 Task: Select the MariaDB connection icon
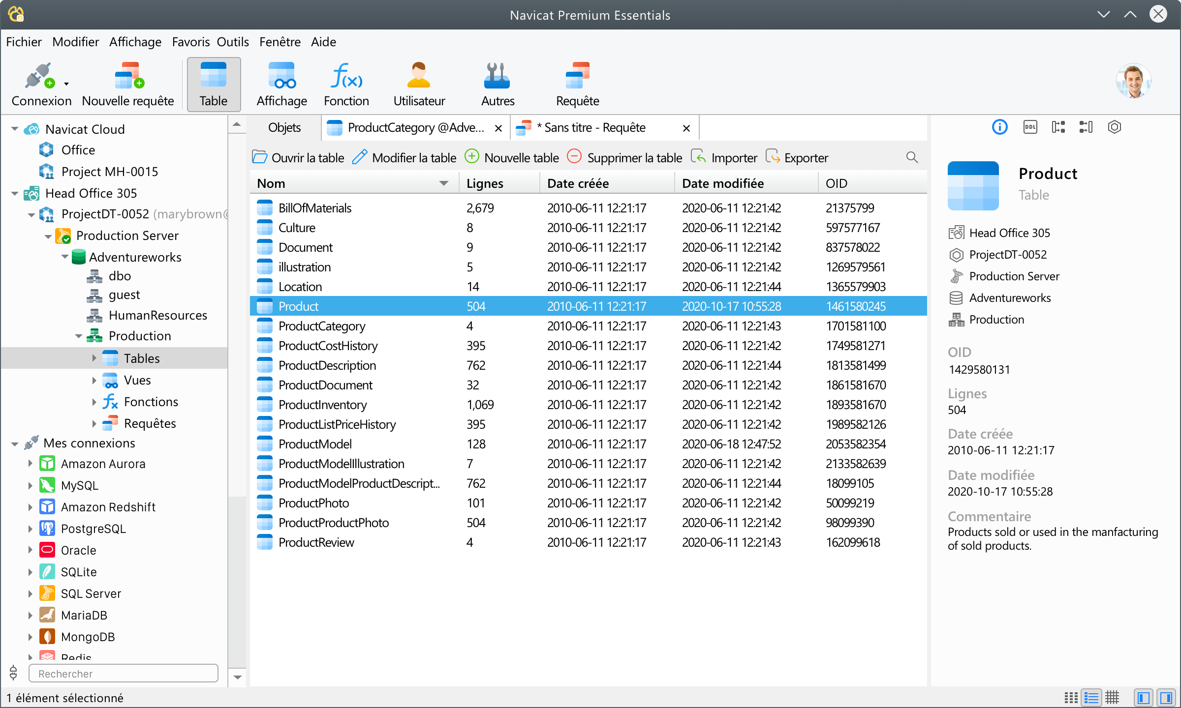(x=47, y=615)
